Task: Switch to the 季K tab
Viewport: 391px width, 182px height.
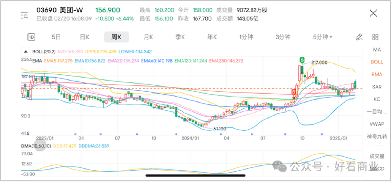Action: tap(180, 37)
